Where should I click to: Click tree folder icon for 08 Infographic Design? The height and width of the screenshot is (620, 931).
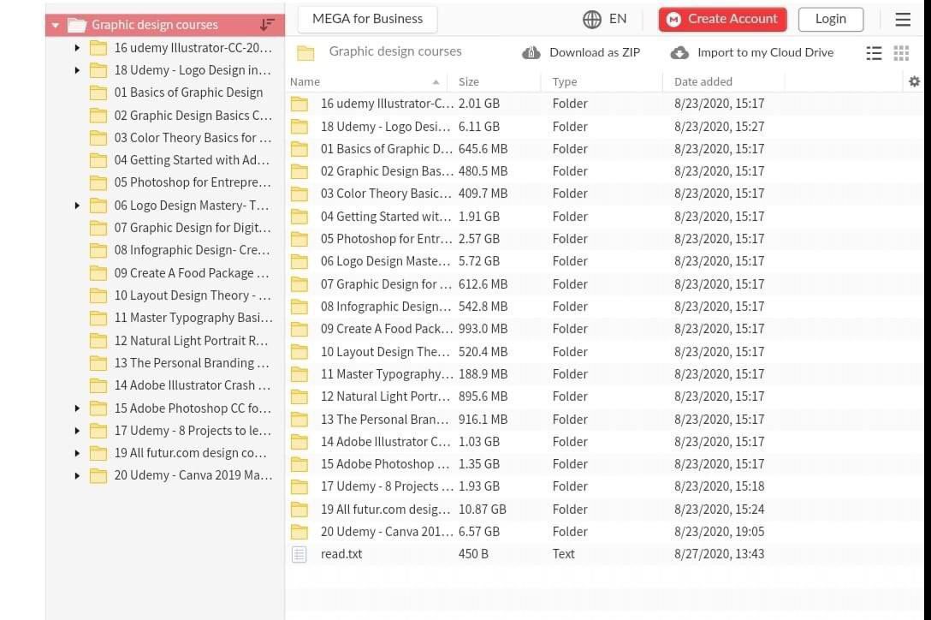[98, 250]
